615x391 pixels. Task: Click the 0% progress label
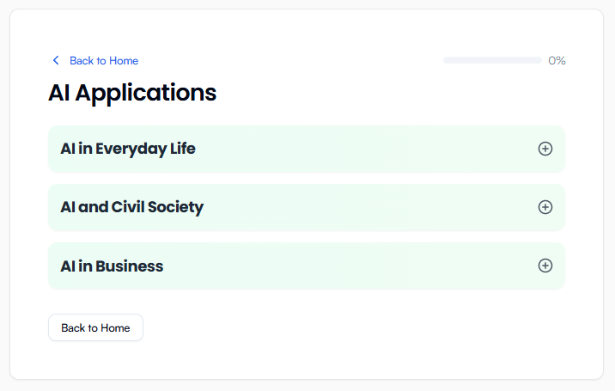[557, 60]
